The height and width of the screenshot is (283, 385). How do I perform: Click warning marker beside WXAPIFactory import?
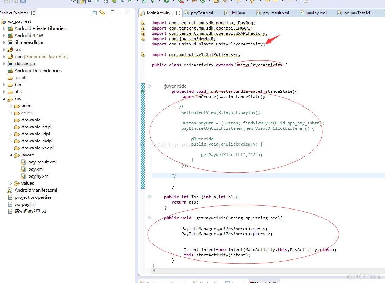click(x=142, y=33)
